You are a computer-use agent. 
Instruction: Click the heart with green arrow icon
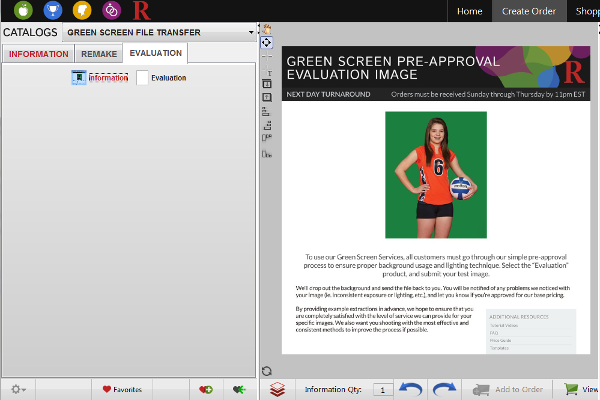tap(240, 390)
